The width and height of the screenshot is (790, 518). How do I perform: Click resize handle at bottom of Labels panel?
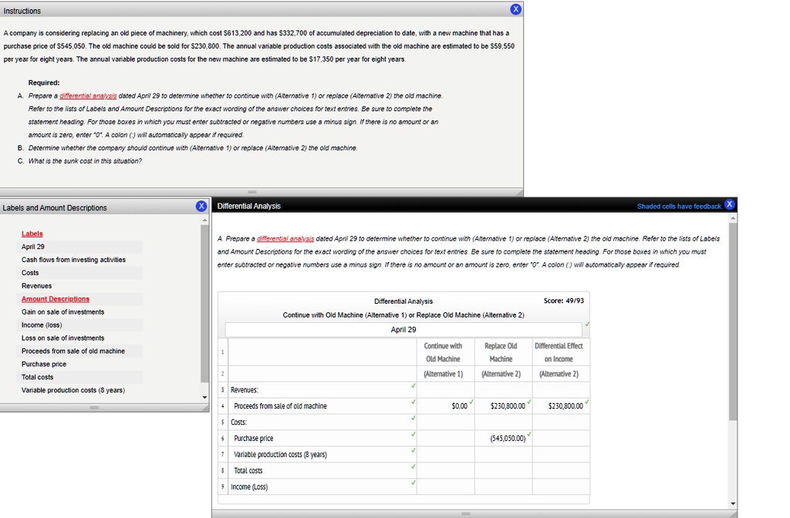pyautogui.click(x=93, y=407)
